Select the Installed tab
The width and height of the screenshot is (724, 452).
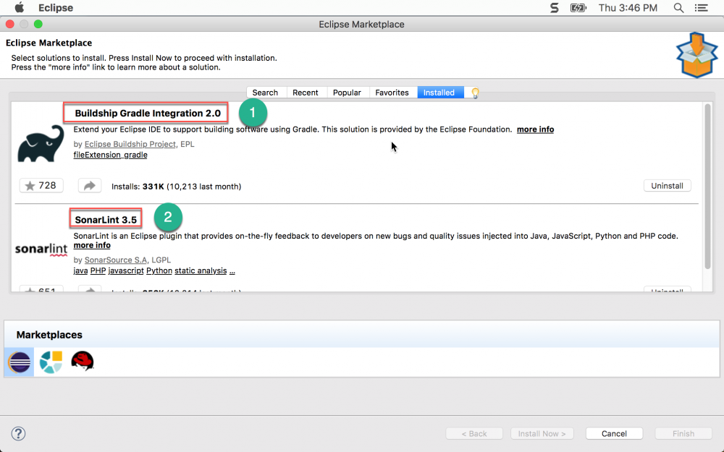click(x=439, y=93)
